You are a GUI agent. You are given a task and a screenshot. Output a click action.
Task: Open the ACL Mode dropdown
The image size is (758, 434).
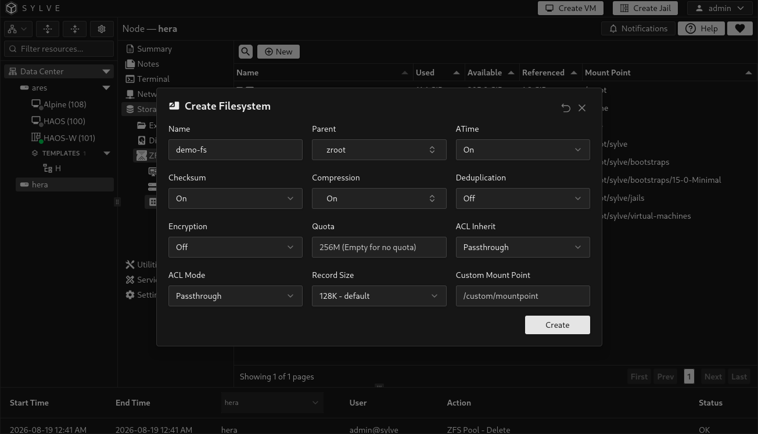235,296
